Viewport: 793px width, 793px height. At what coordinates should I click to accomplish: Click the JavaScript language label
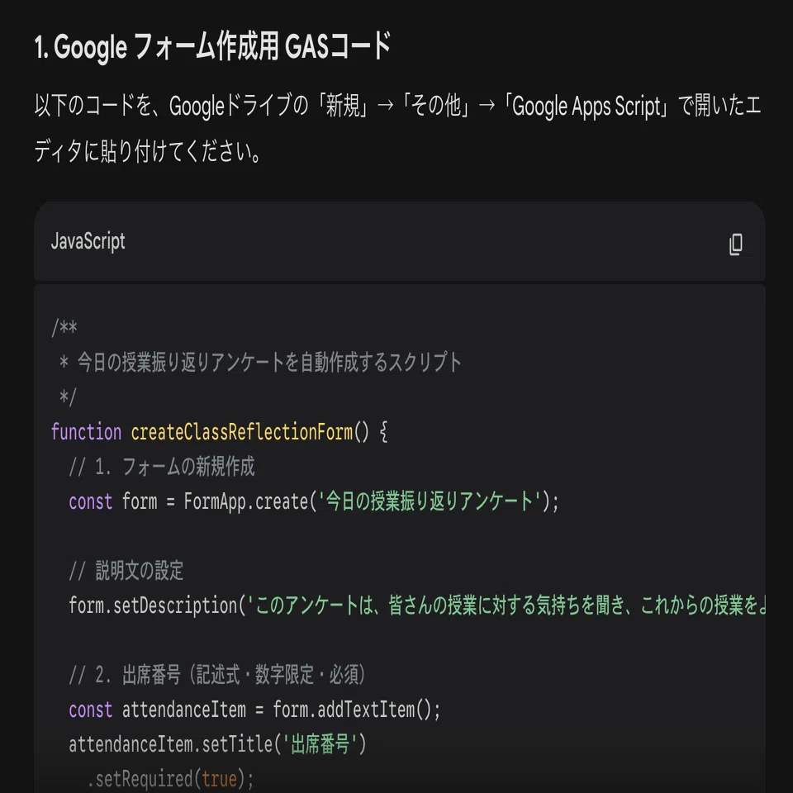point(88,240)
